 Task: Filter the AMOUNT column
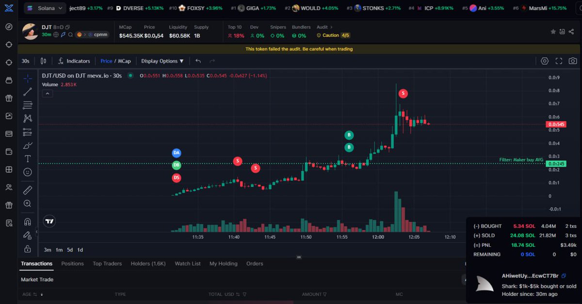tap(325, 294)
